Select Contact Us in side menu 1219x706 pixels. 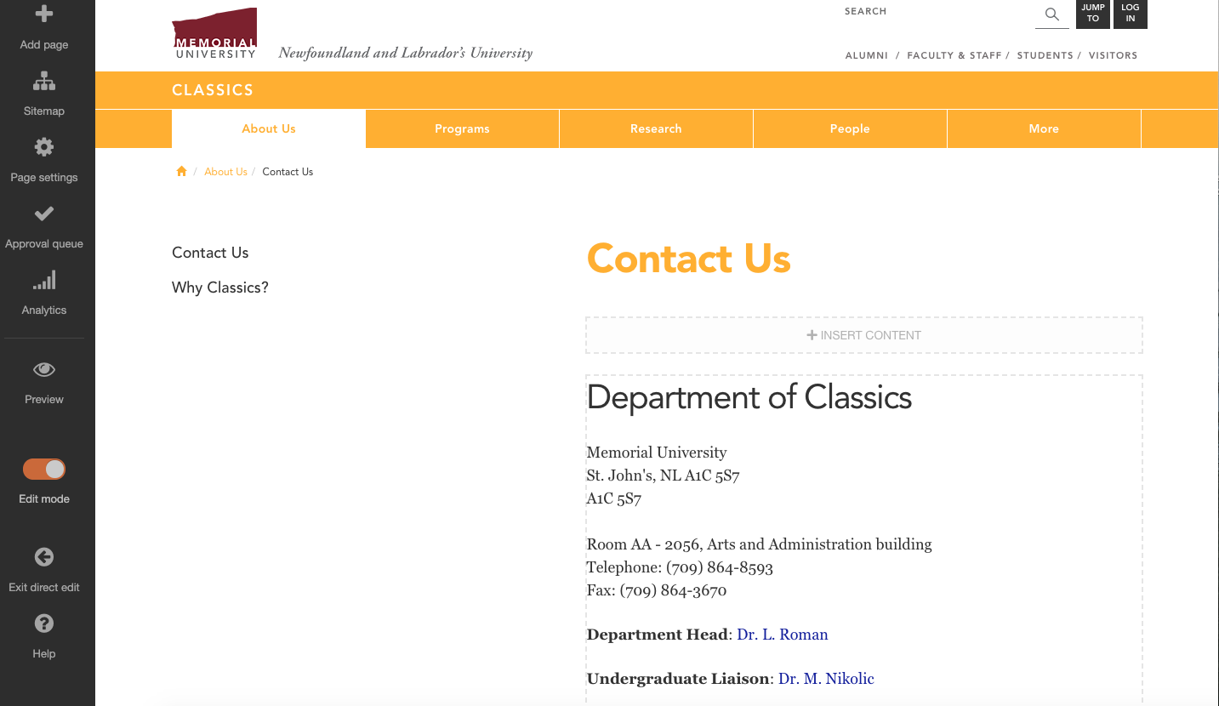[x=210, y=253]
